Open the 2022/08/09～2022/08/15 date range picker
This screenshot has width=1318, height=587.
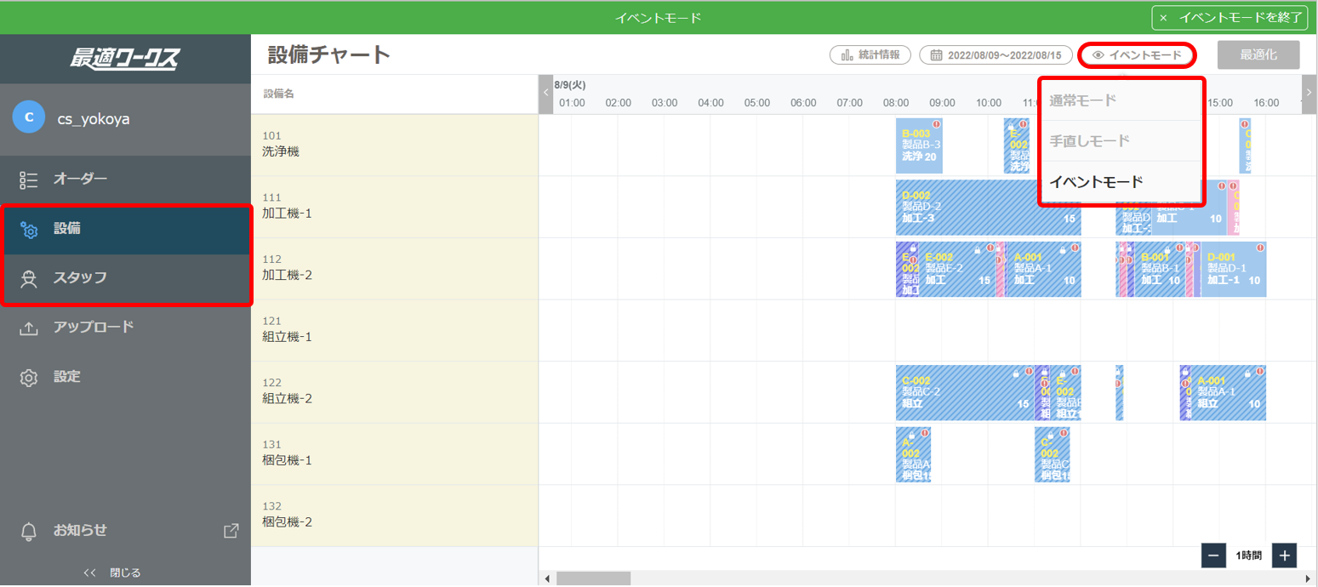(x=996, y=55)
